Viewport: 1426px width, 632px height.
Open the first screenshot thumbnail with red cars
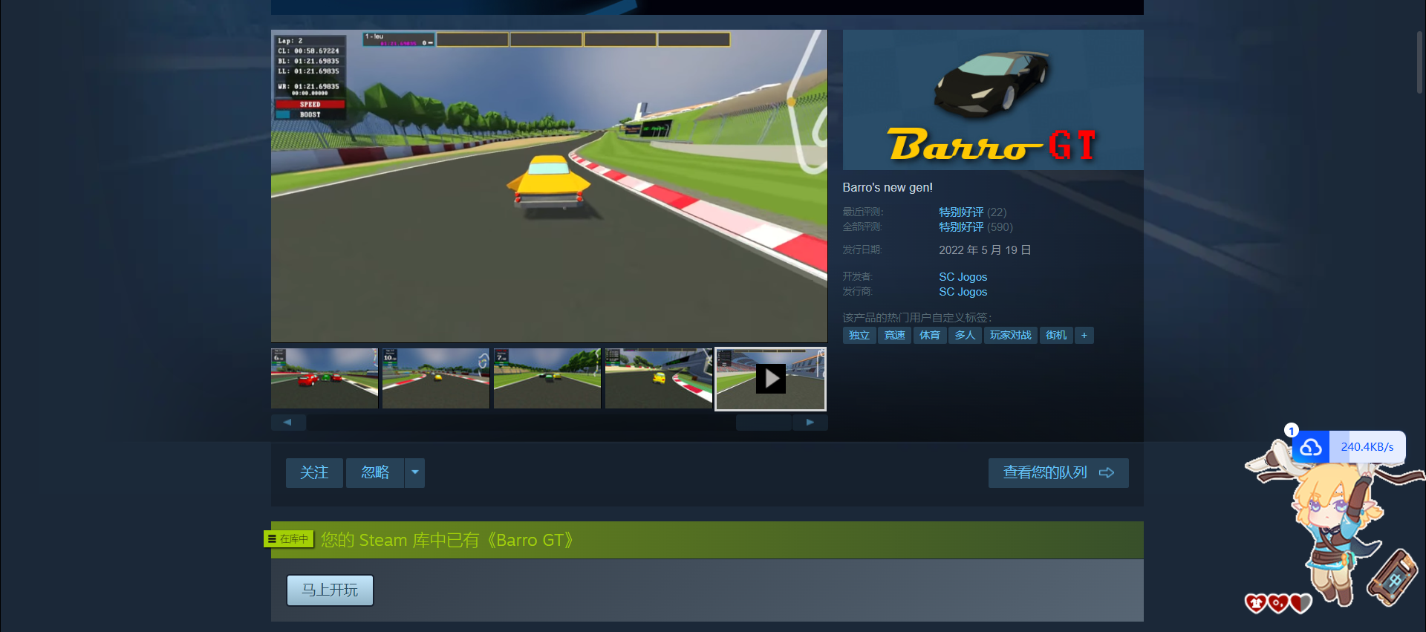click(325, 379)
